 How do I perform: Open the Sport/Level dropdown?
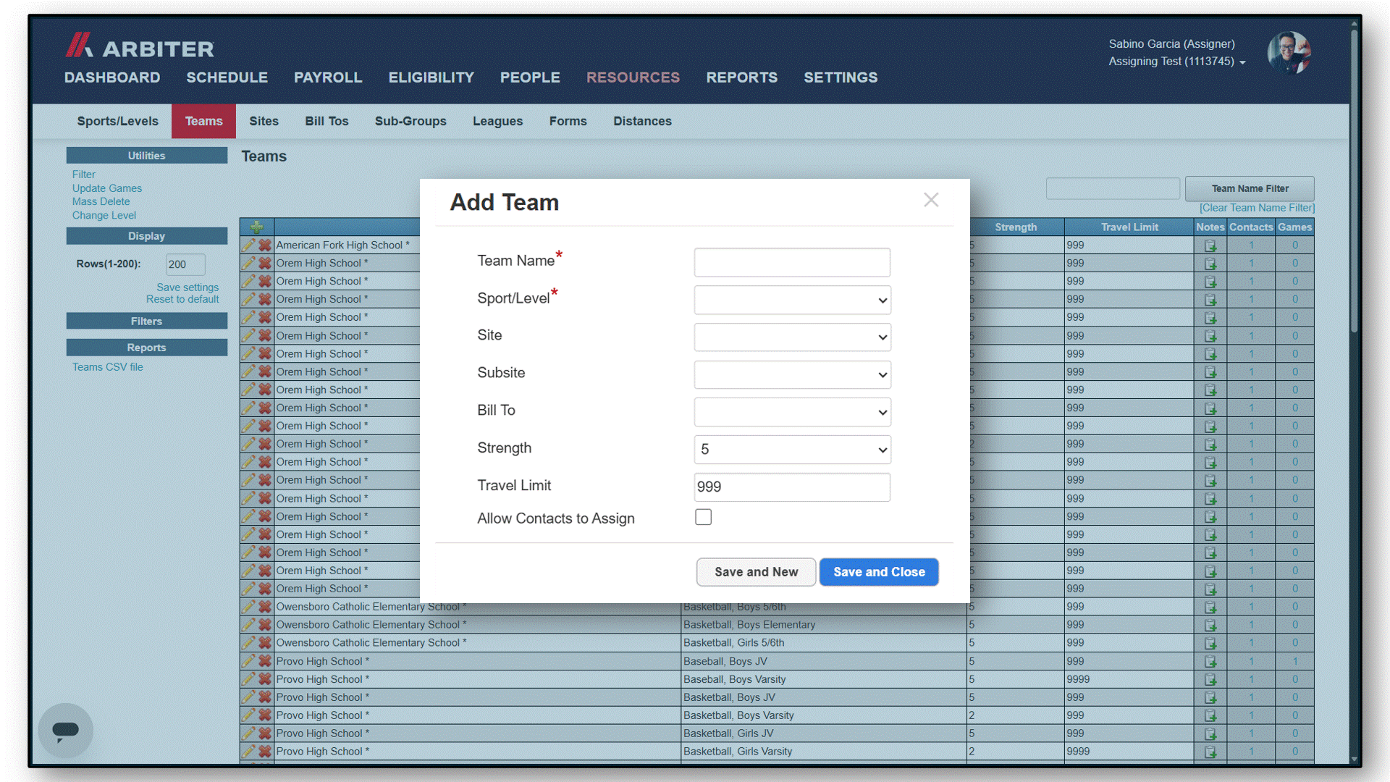[792, 300]
